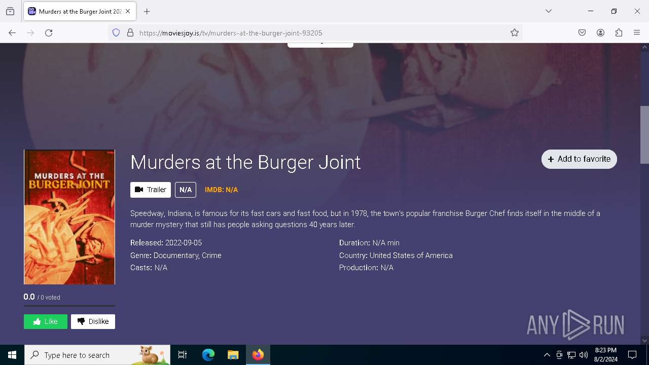Open Firefox recent browsing view icon
Image resolution: width=649 pixels, height=365 pixels.
point(10,11)
